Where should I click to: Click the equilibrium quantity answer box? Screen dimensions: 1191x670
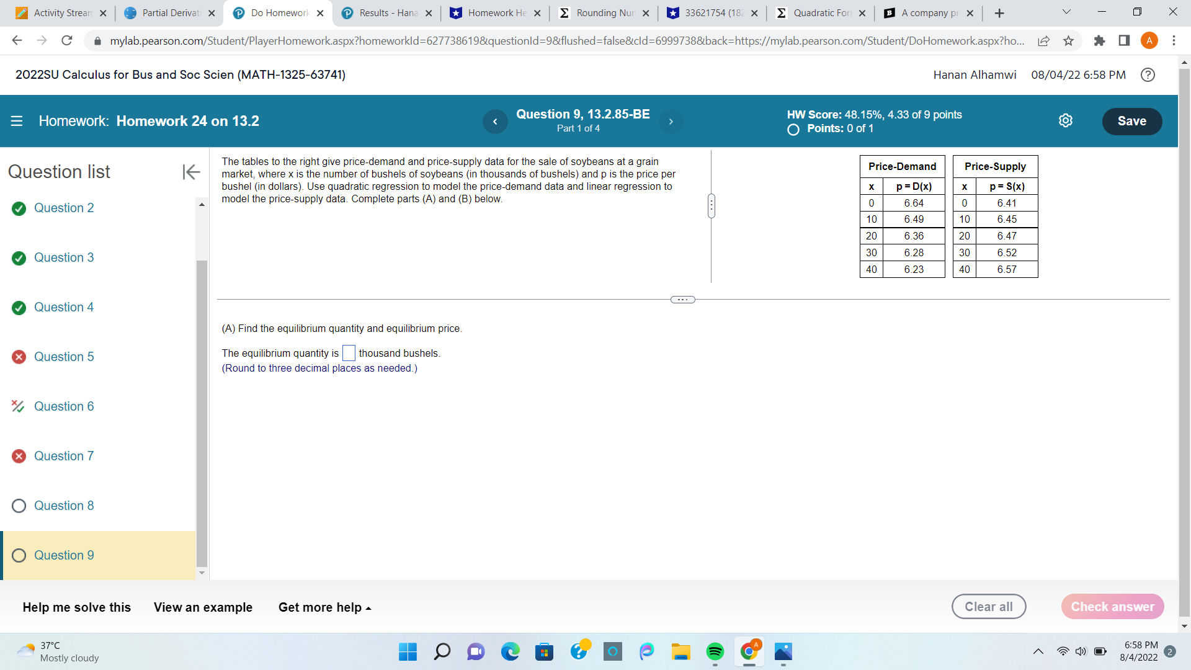[x=349, y=353]
